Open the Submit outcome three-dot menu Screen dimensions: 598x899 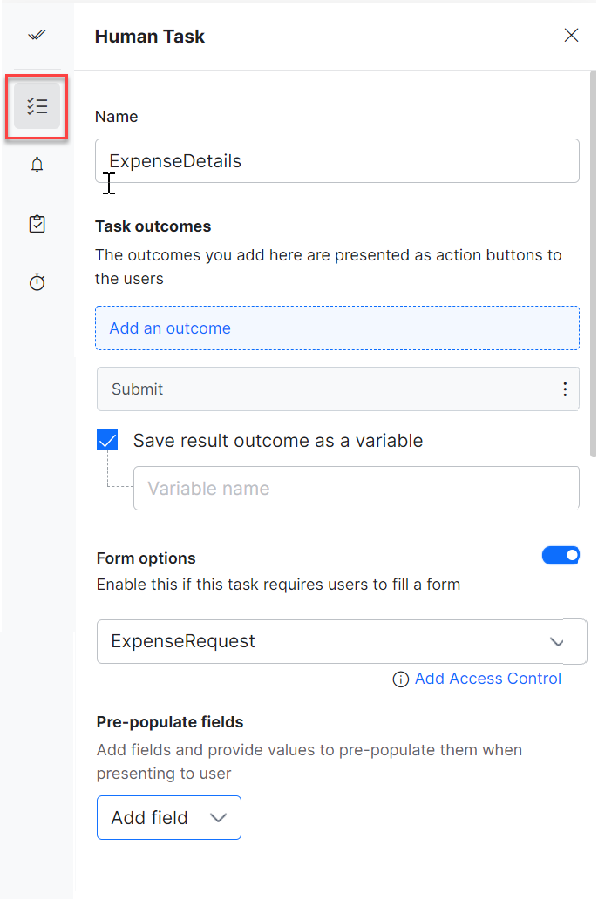click(x=565, y=389)
